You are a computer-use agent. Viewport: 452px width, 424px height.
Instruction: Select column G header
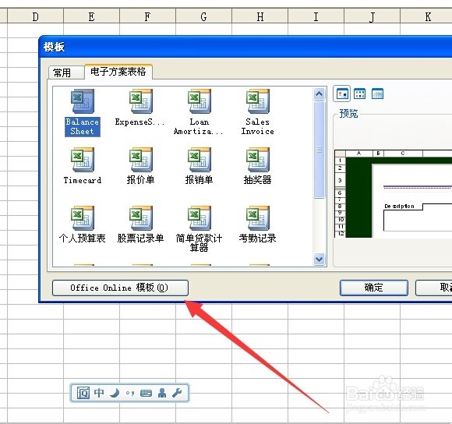203,17
